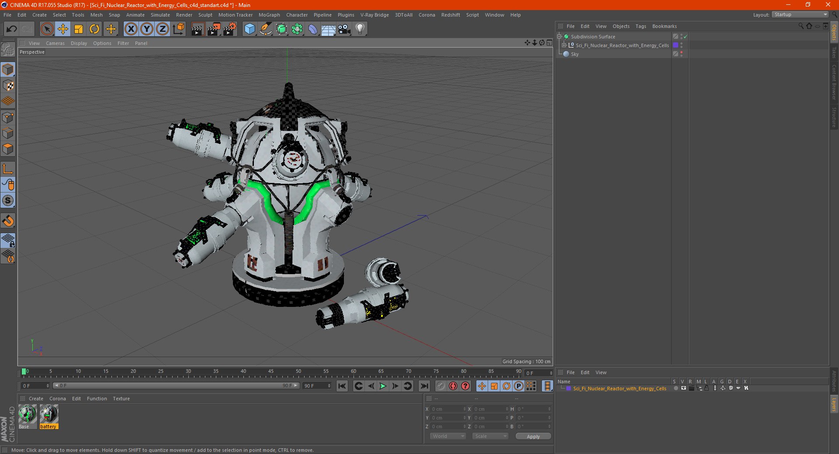Add a camera object icon
839x454 pixels.
(344, 29)
